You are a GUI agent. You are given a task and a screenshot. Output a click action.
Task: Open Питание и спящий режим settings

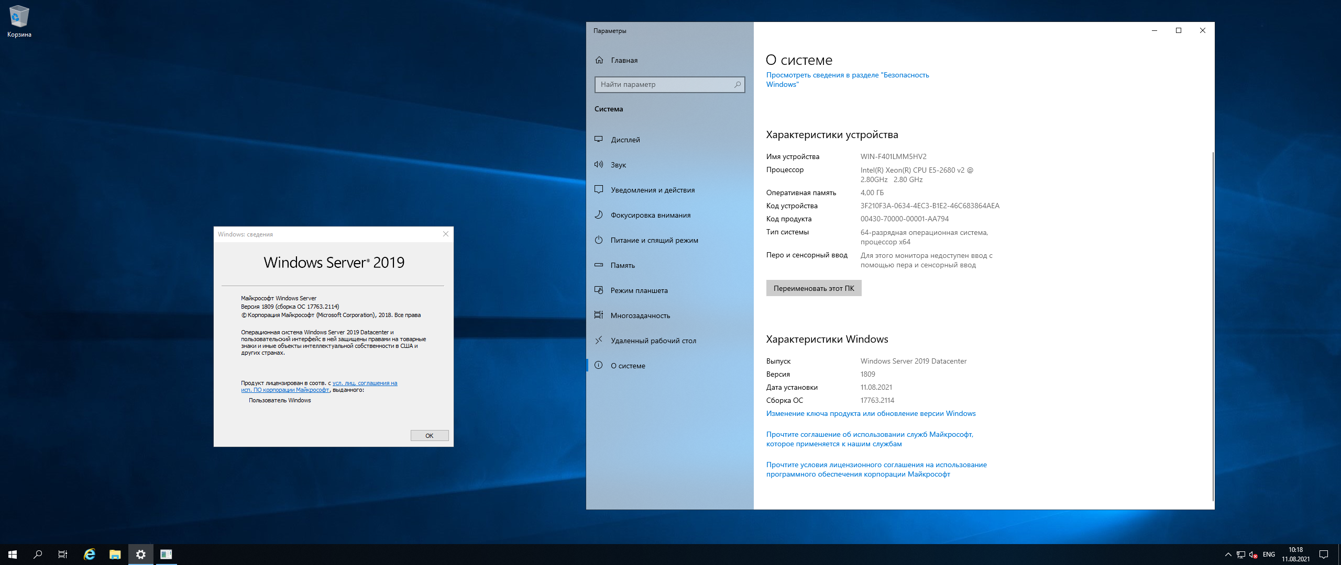(x=669, y=240)
